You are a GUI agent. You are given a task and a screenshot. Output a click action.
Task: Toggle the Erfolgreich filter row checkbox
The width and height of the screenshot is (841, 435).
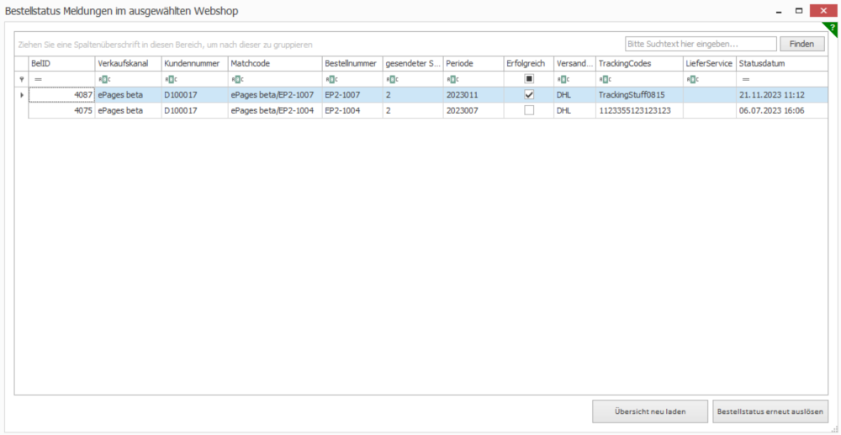click(x=529, y=79)
